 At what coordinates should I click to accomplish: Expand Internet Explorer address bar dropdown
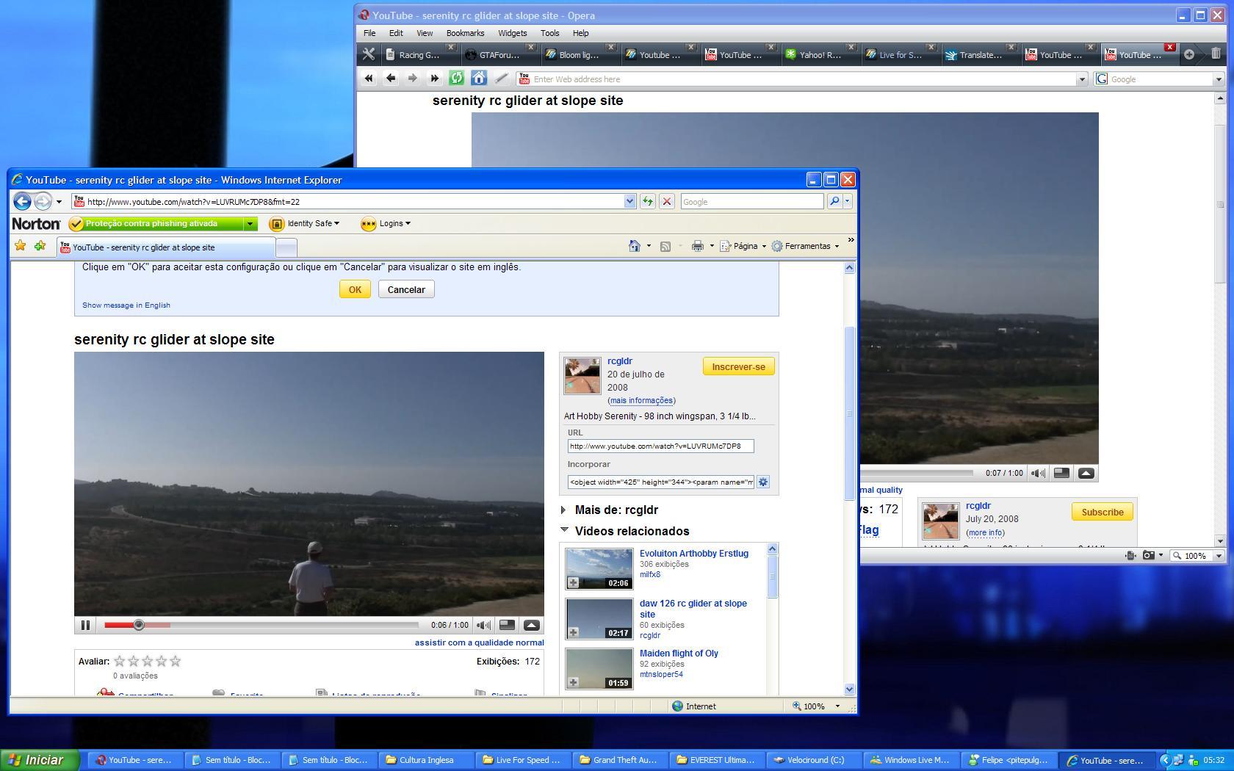point(629,201)
